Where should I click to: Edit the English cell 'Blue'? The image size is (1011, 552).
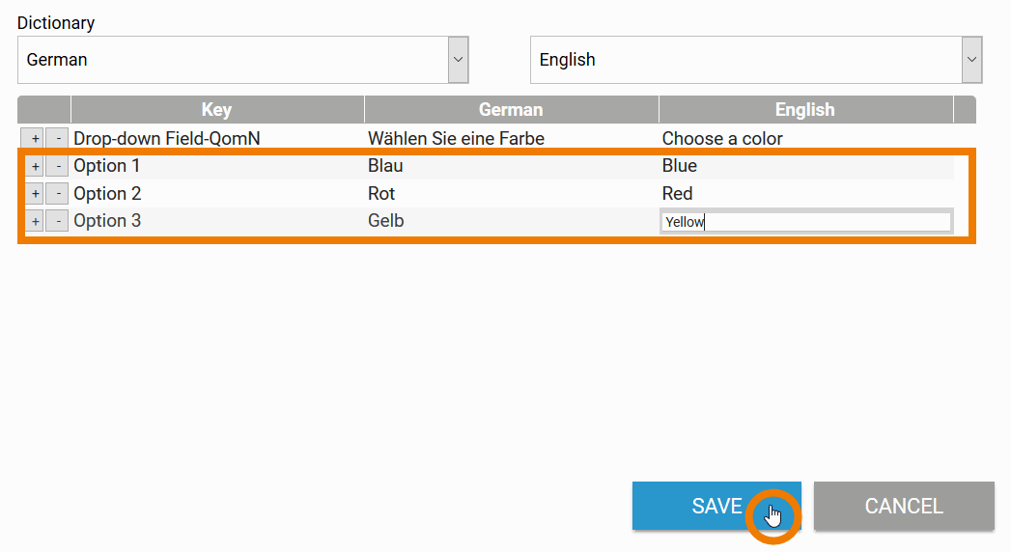pyautogui.click(x=680, y=166)
